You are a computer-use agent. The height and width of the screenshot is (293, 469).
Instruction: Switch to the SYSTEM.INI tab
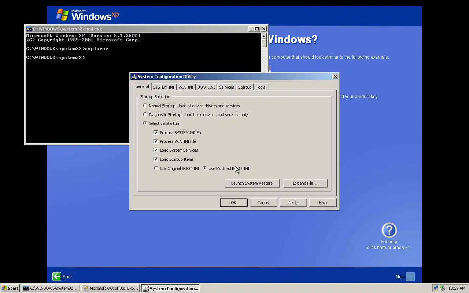click(x=164, y=87)
